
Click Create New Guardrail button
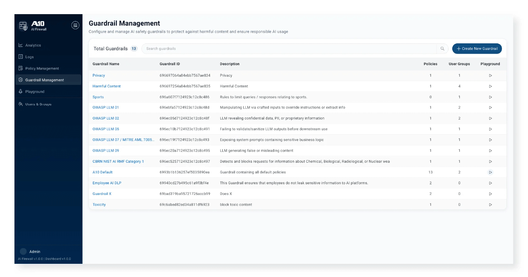pyautogui.click(x=477, y=49)
